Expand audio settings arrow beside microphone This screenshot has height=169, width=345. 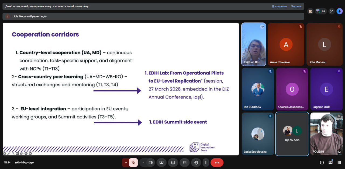126,163
